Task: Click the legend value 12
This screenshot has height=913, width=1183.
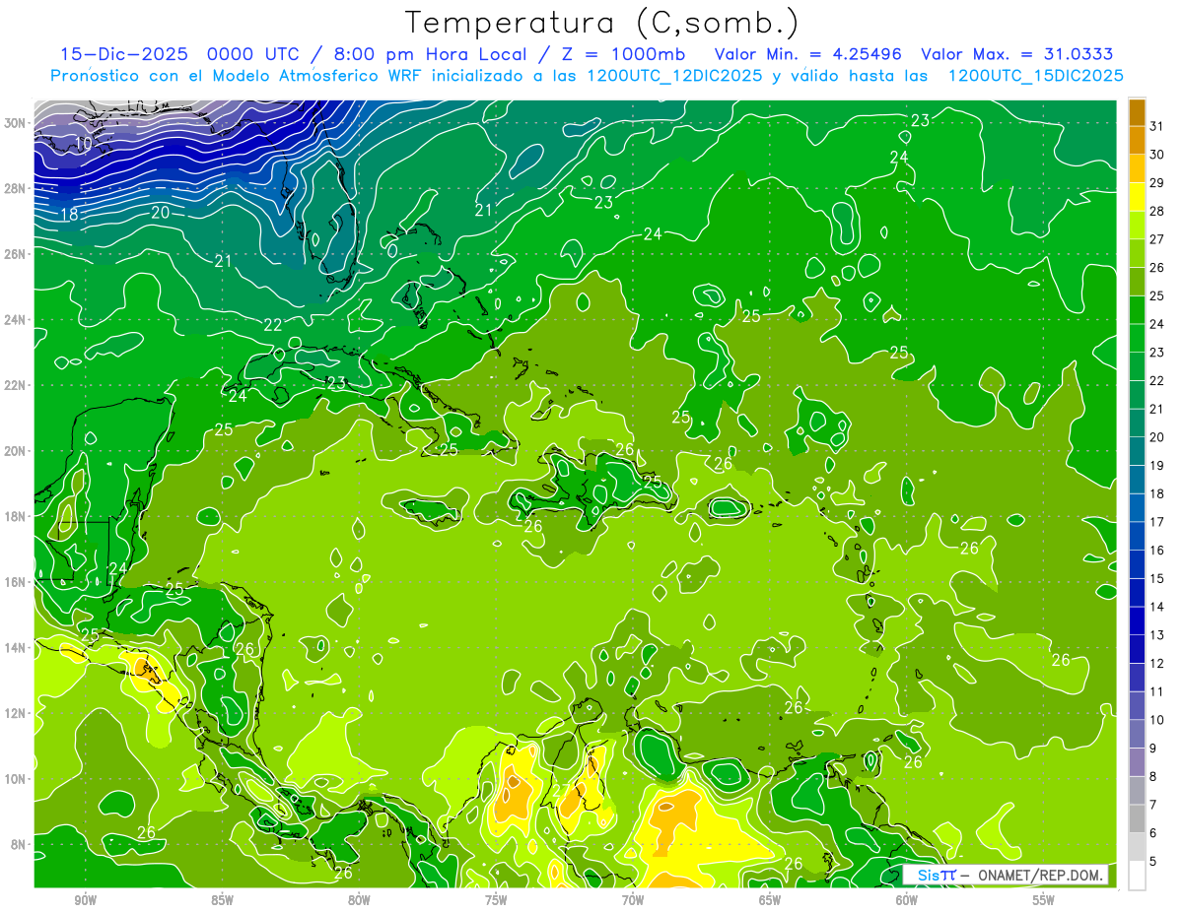Action: click(1157, 663)
